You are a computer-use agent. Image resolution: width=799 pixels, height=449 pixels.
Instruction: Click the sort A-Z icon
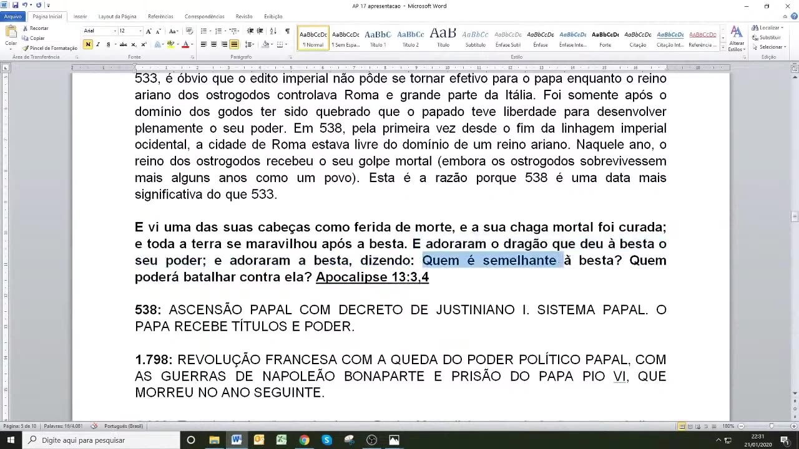tap(273, 31)
